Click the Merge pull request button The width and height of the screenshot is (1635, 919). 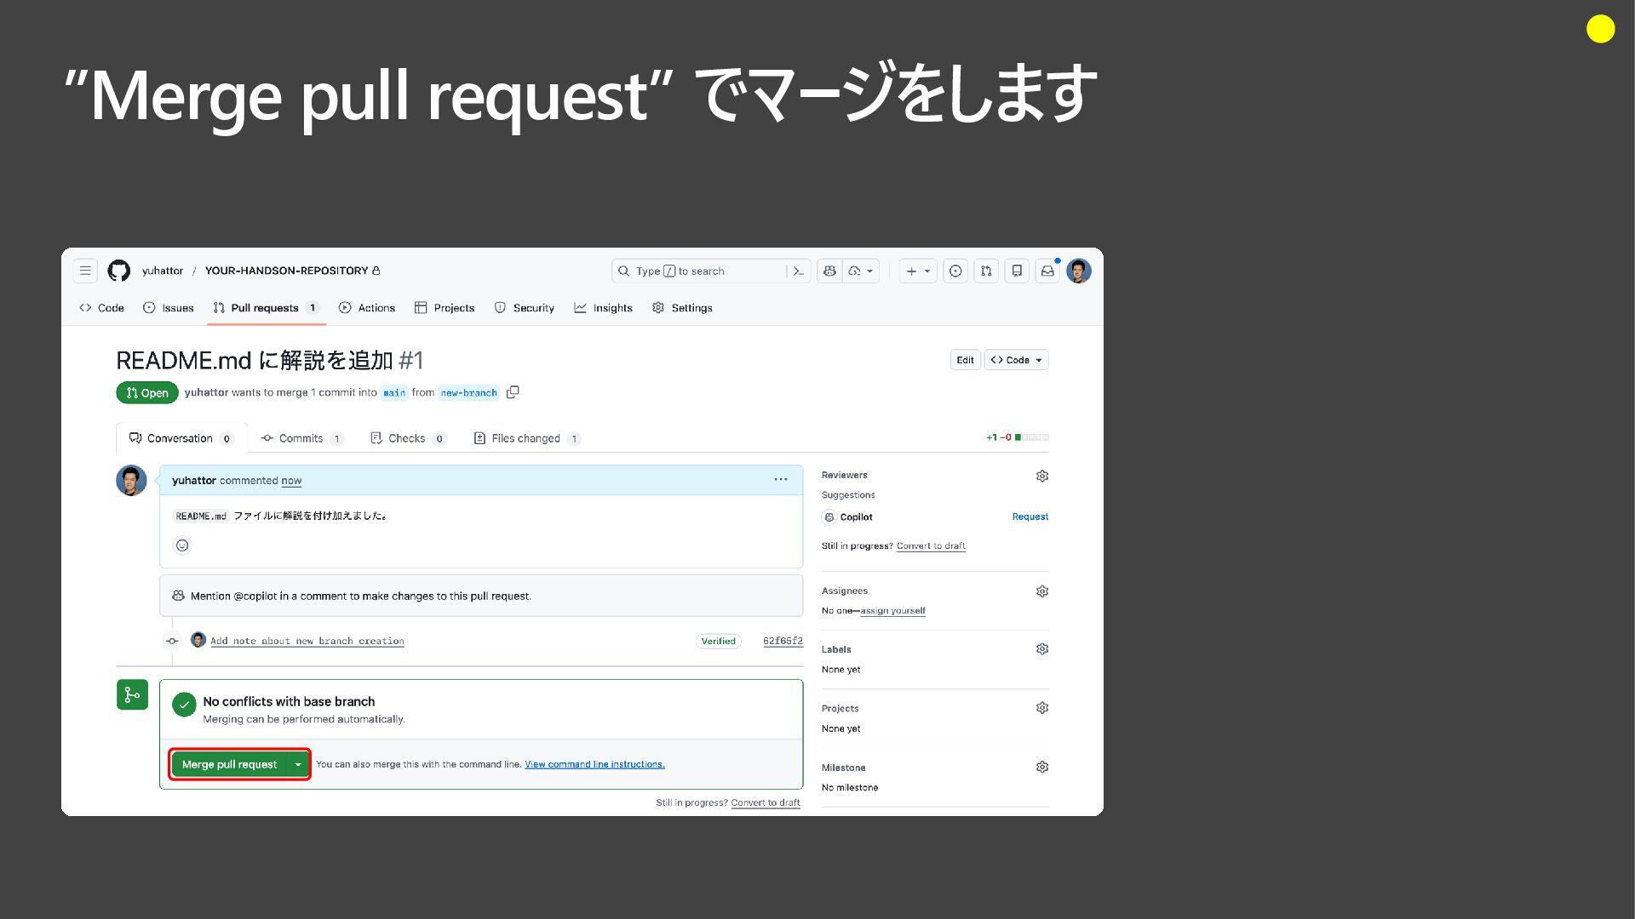(229, 764)
